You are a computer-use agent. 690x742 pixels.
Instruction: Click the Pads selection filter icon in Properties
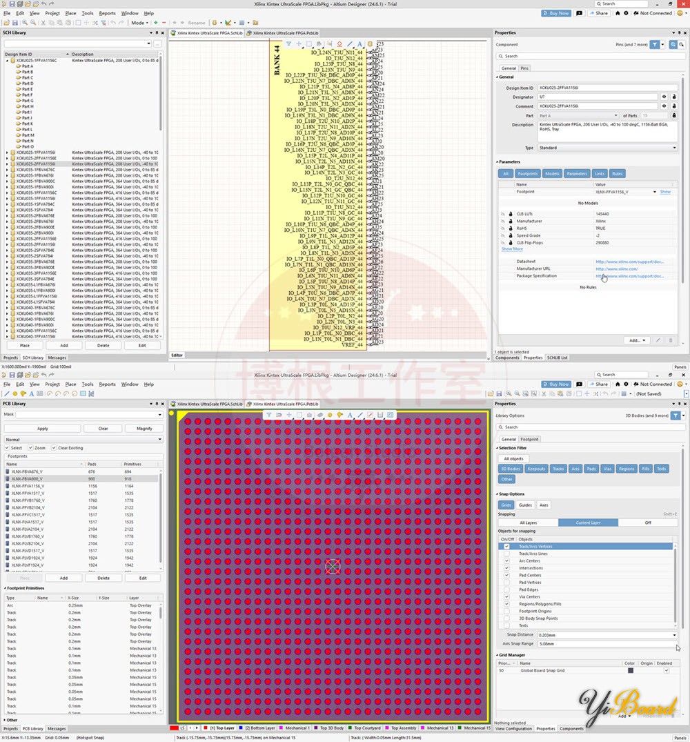pyautogui.click(x=591, y=469)
